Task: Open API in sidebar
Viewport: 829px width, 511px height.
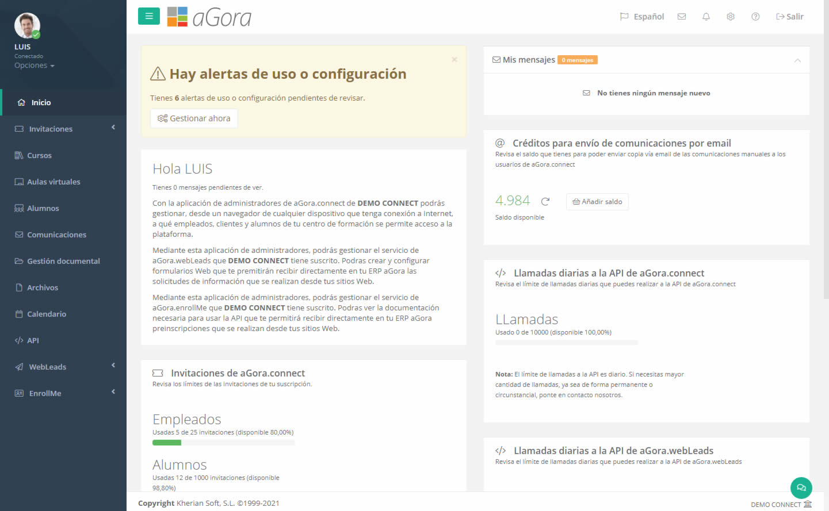Action: [x=63, y=340]
